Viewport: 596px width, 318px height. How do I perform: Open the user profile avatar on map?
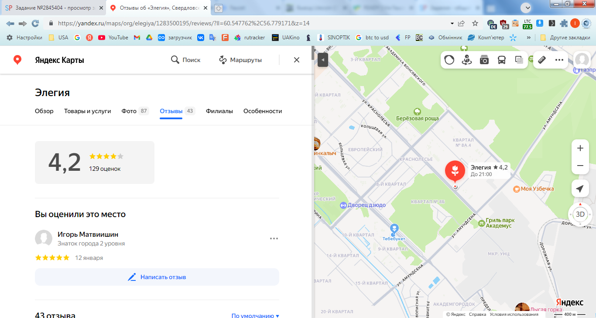pos(582,60)
